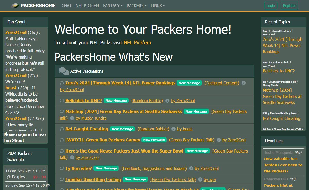Open Packers Just Won the Super Bowl topic

[124, 151]
